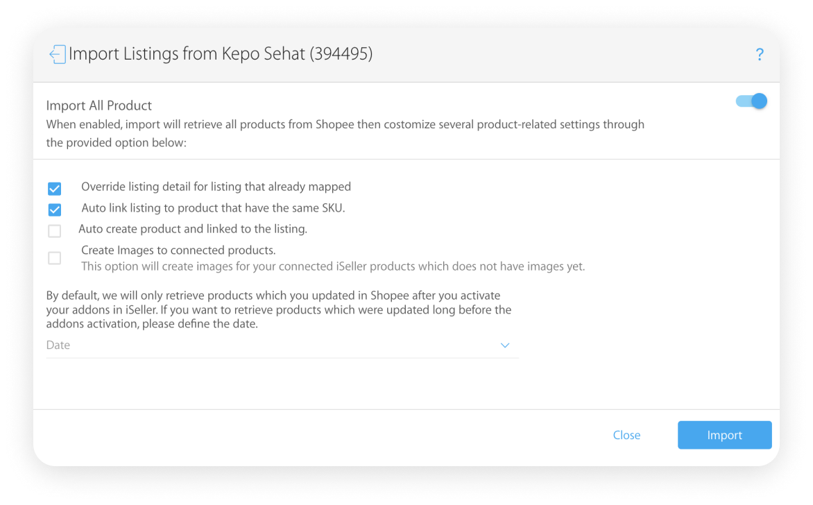Uncheck Auto link listing same SKU checkbox
The image size is (813, 505).
pos(54,209)
